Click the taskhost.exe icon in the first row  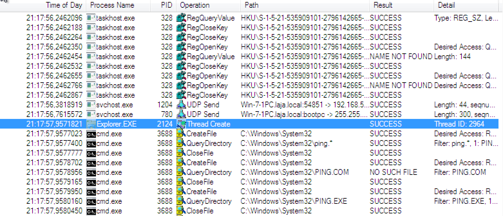coord(91,18)
